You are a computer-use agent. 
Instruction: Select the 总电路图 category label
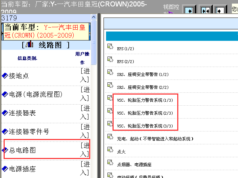click(x=22, y=150)
